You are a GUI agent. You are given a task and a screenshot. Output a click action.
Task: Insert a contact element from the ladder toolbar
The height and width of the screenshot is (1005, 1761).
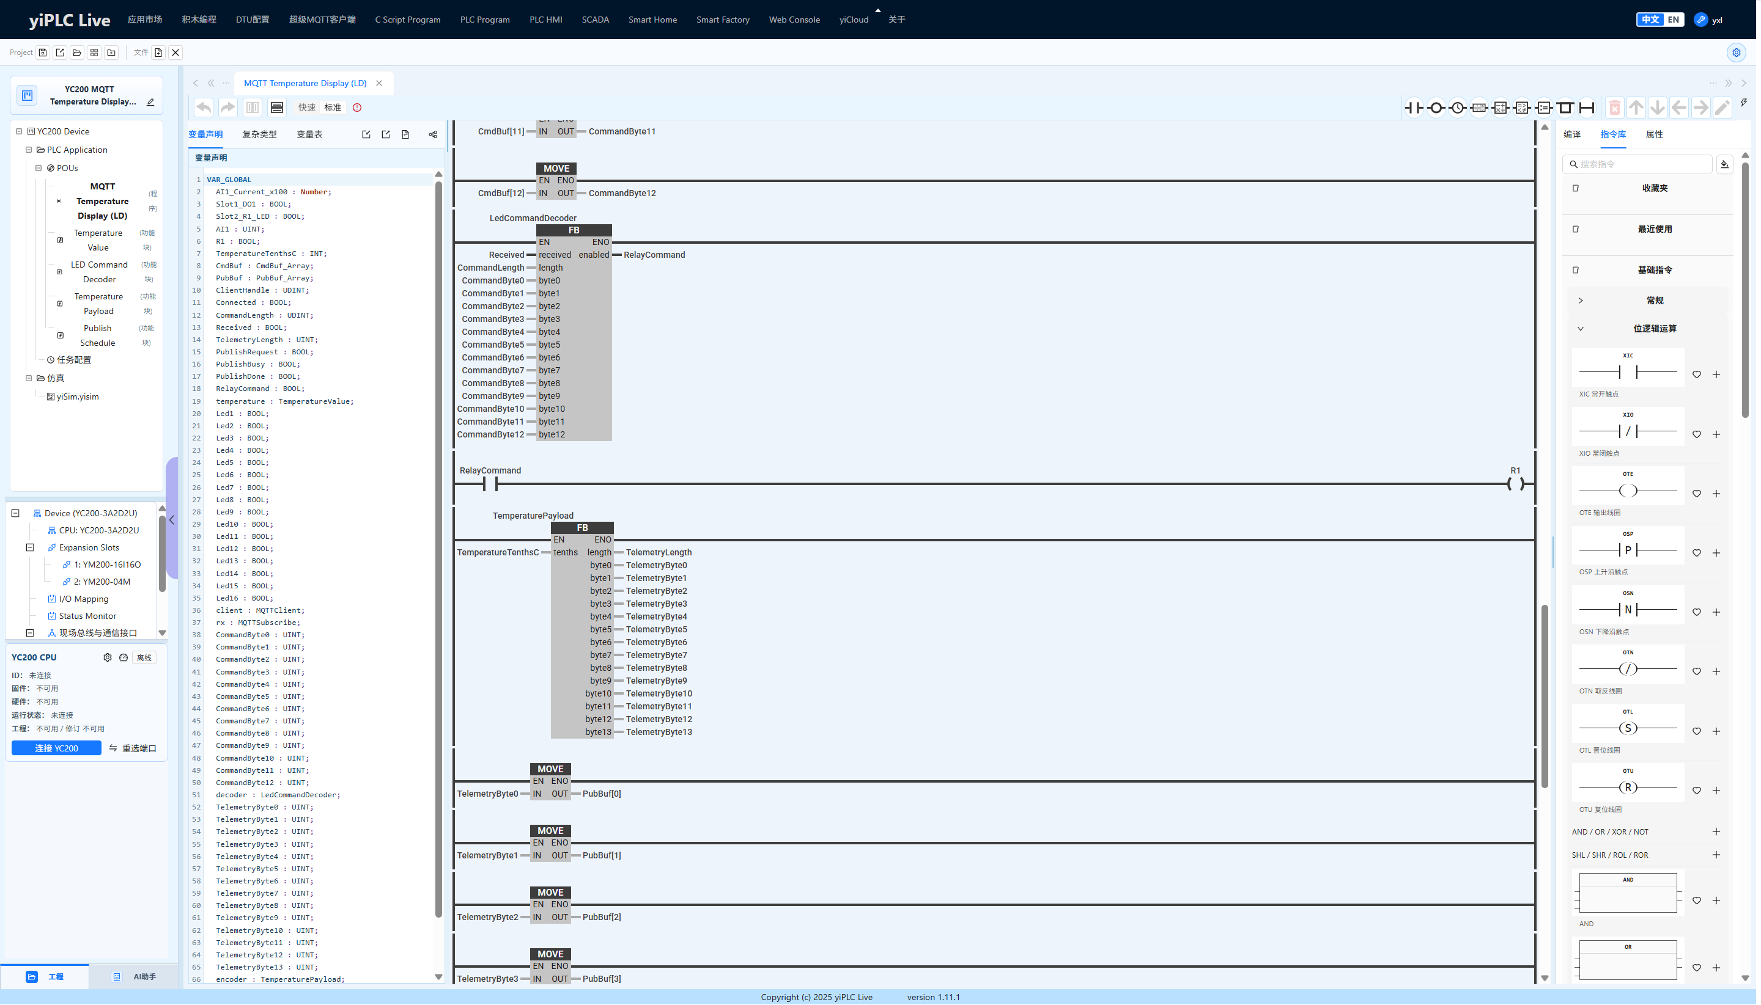click(1414, 108)
